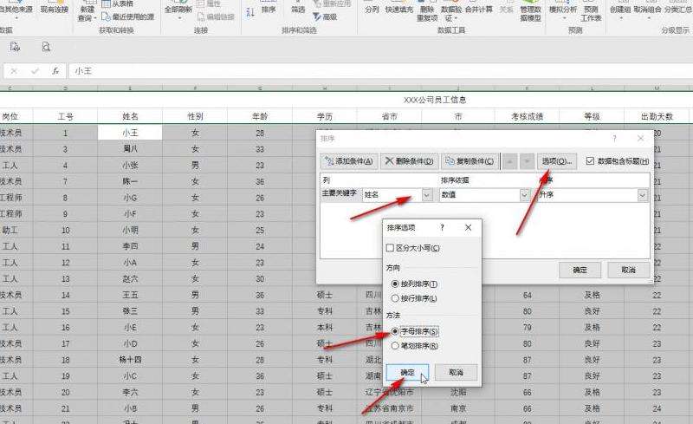Open Text to Columns (分列) tool
Viewport: 693px width, 424px height.
point(372,10)
